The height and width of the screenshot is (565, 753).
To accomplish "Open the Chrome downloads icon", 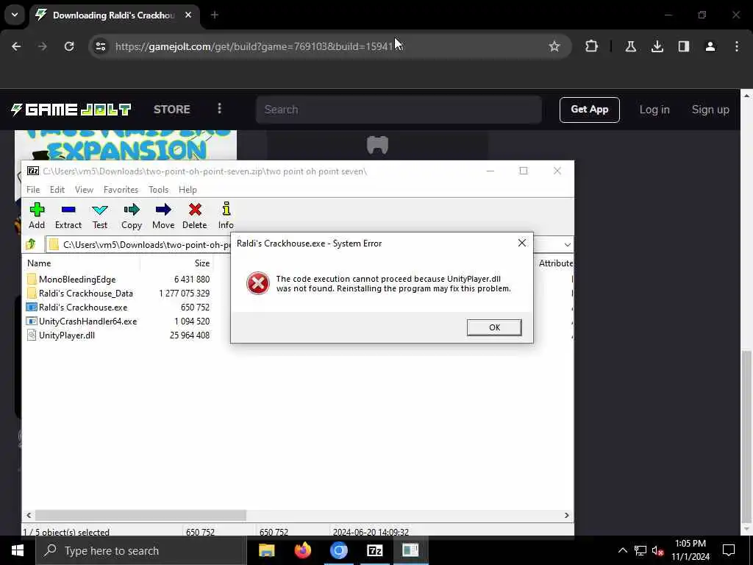I will coord(657,46).
